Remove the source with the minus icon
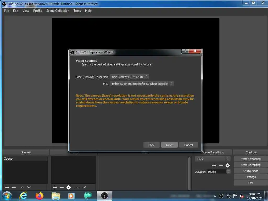268x201 pixels. [62, 187]
